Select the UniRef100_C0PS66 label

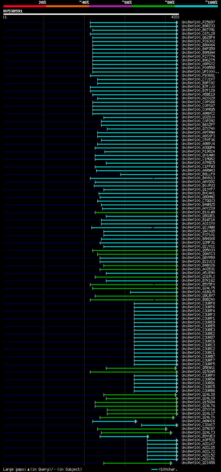pos(198,102)
